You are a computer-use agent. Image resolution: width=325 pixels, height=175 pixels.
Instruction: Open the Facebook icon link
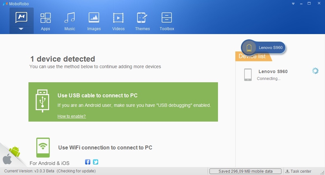coord(88,162)
